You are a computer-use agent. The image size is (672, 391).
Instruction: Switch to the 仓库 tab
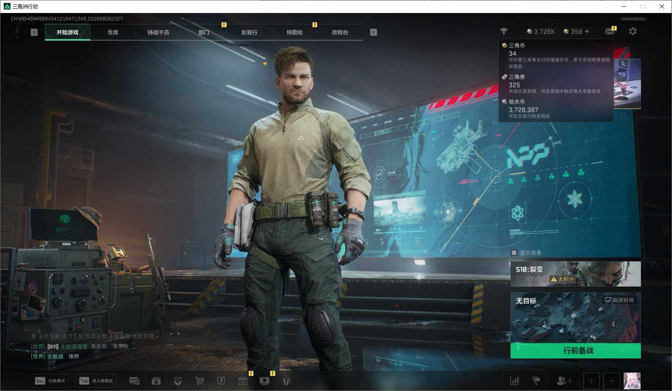coord(113,32)
